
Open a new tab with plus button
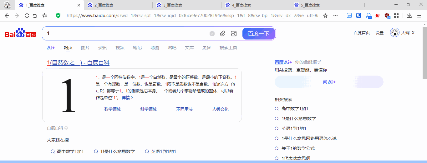pyautogui.click(x=364, y=5)
